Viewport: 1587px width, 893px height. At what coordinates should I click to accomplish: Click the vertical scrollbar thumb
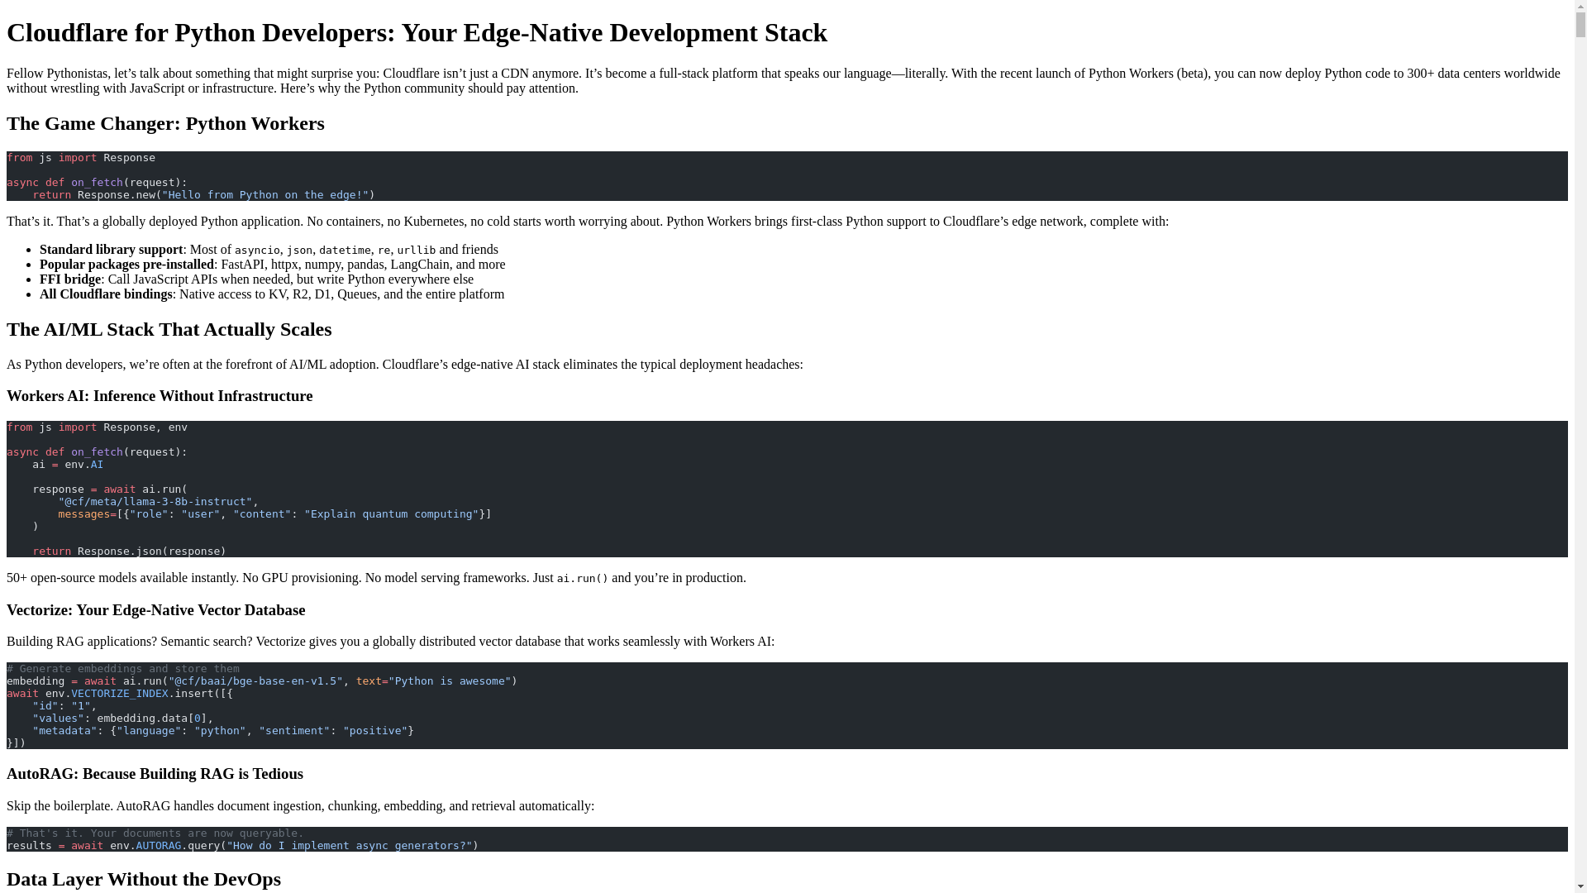pyautogui.click(x=1580, y=26)
